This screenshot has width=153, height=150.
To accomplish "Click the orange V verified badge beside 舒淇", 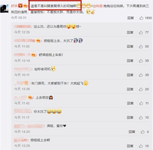I will pos(20,6).
